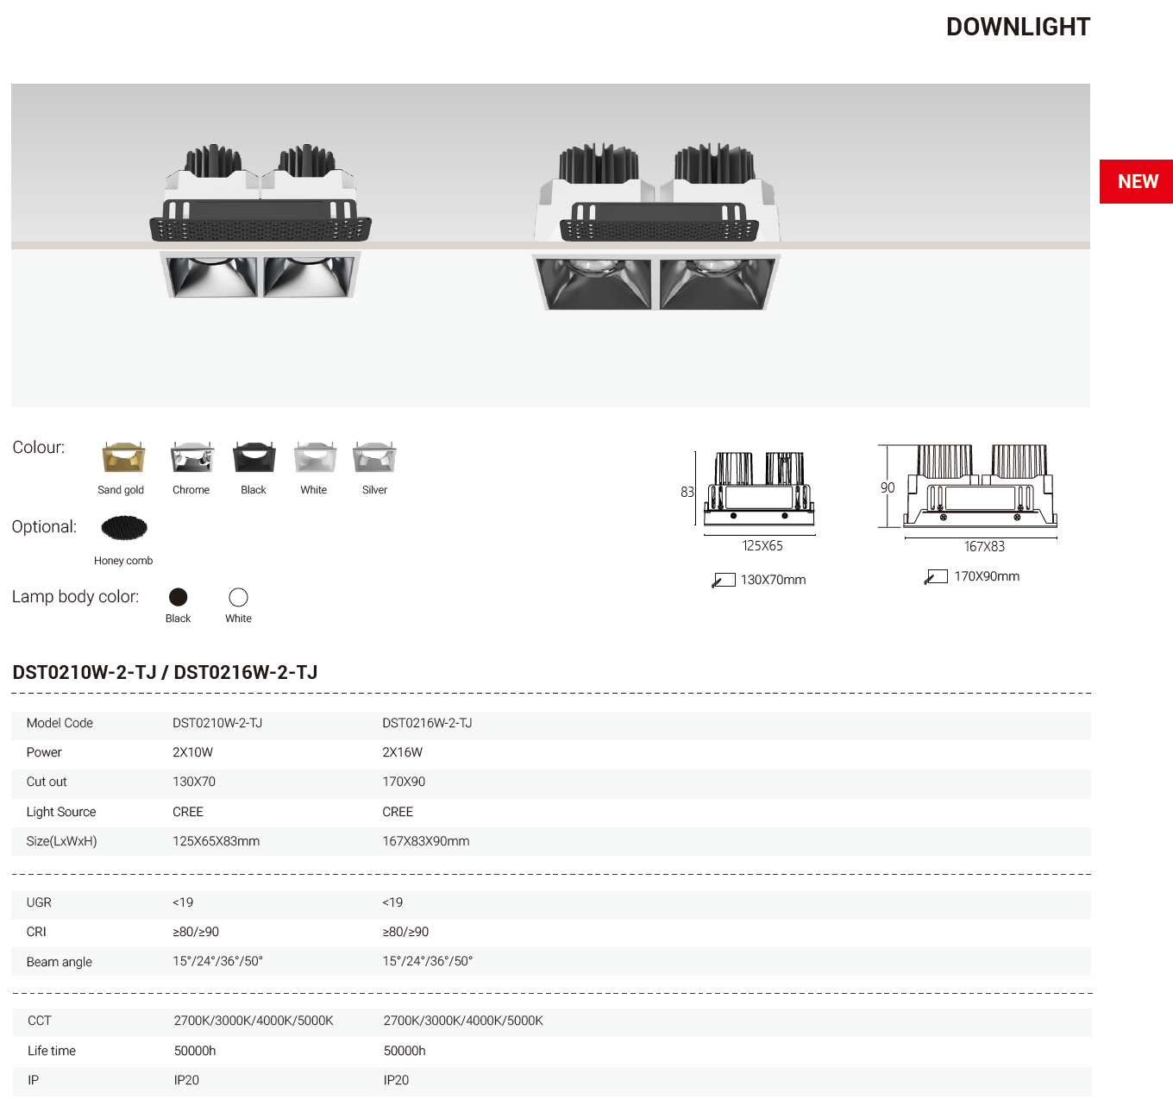Viewport: 1173px width, 1106px height.
Task: Select the Sand gold colour swatch
Action: point(123,457)
